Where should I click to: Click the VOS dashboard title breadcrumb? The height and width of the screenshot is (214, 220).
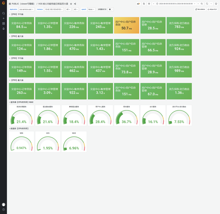53,4
